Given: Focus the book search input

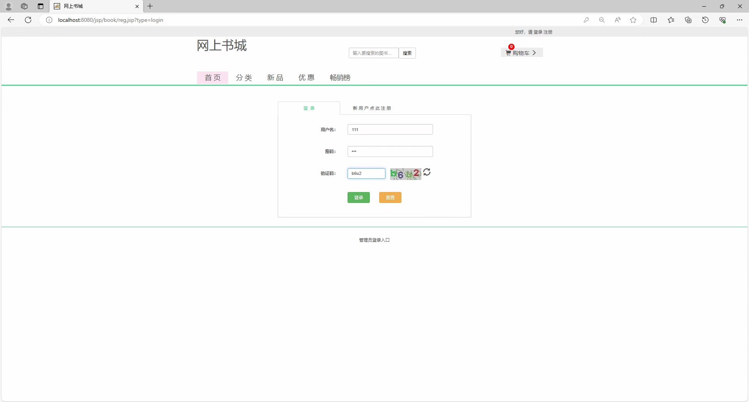Looking at the screenshot, I should coord(373,53).
